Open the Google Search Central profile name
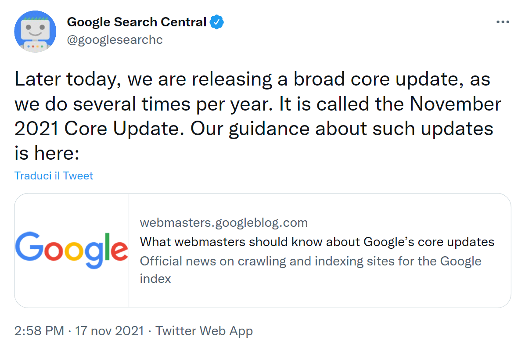Screen dimensions: 525x351 pyautogui.click(x=136, y=22)
